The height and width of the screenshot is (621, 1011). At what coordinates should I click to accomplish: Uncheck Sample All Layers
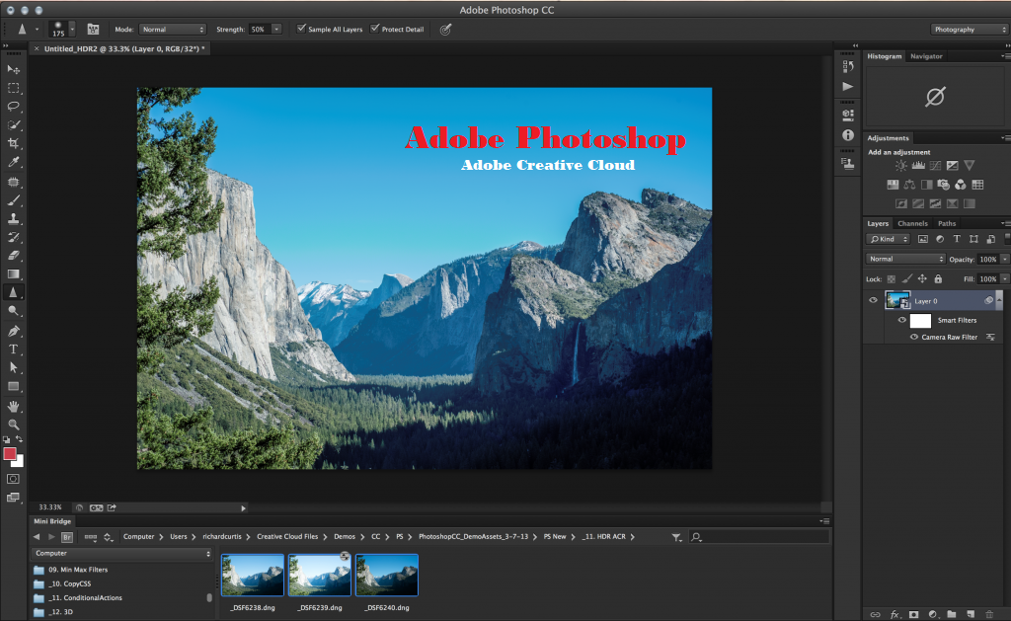click(301, 29)
